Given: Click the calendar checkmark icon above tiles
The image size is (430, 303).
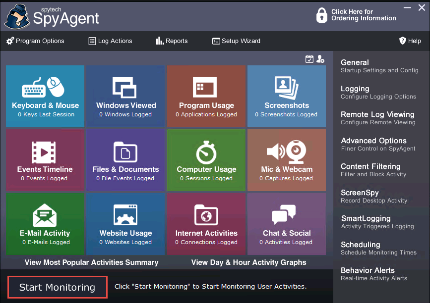Looking at the screenshot, I should point(309,59).
